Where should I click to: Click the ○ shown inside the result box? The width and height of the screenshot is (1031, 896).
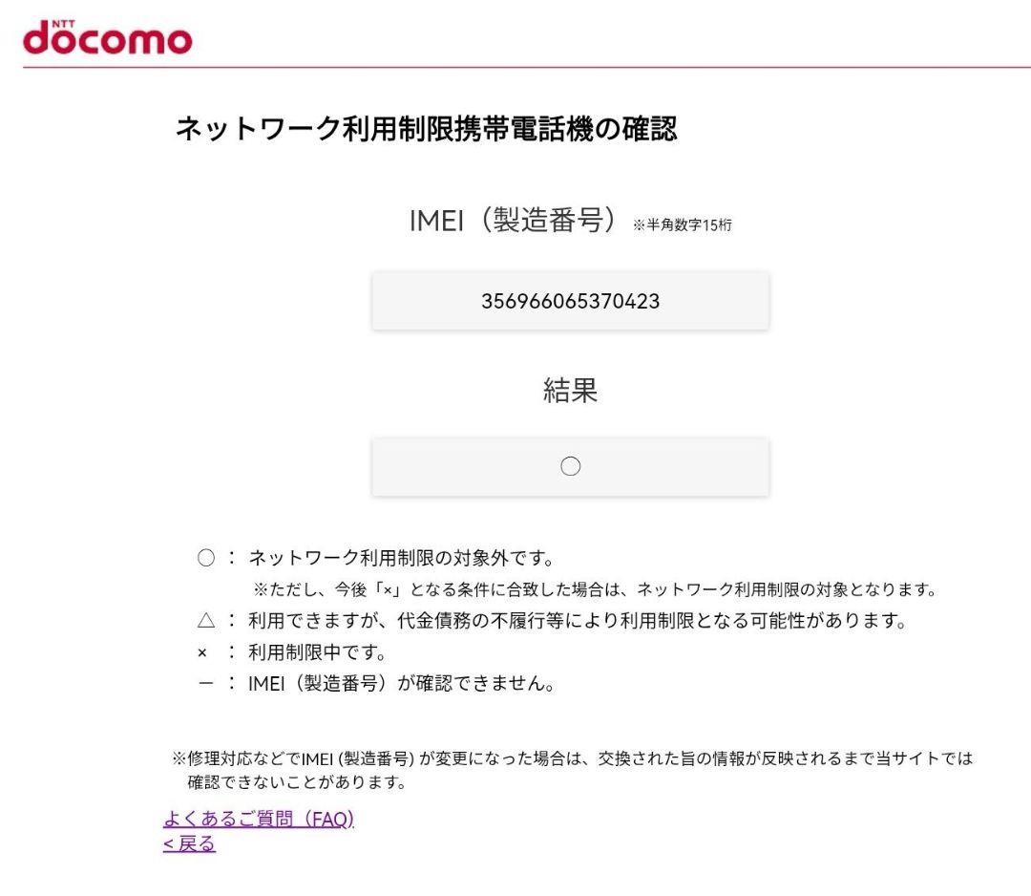(x=570, y=465)
